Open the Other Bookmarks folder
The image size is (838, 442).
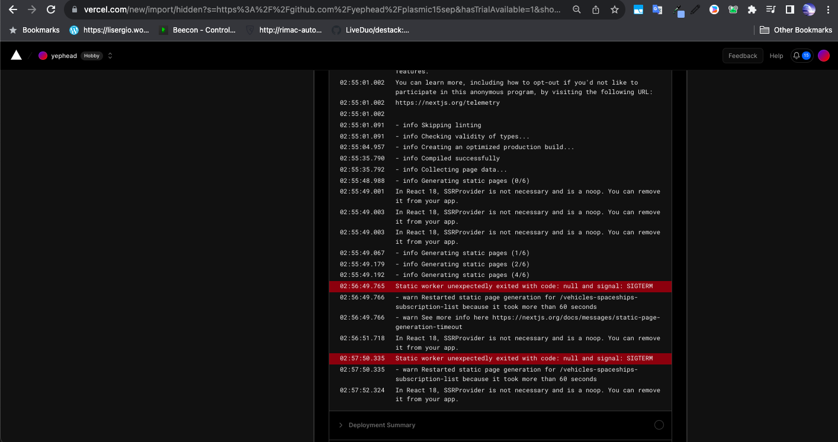[x=796, y=30]
